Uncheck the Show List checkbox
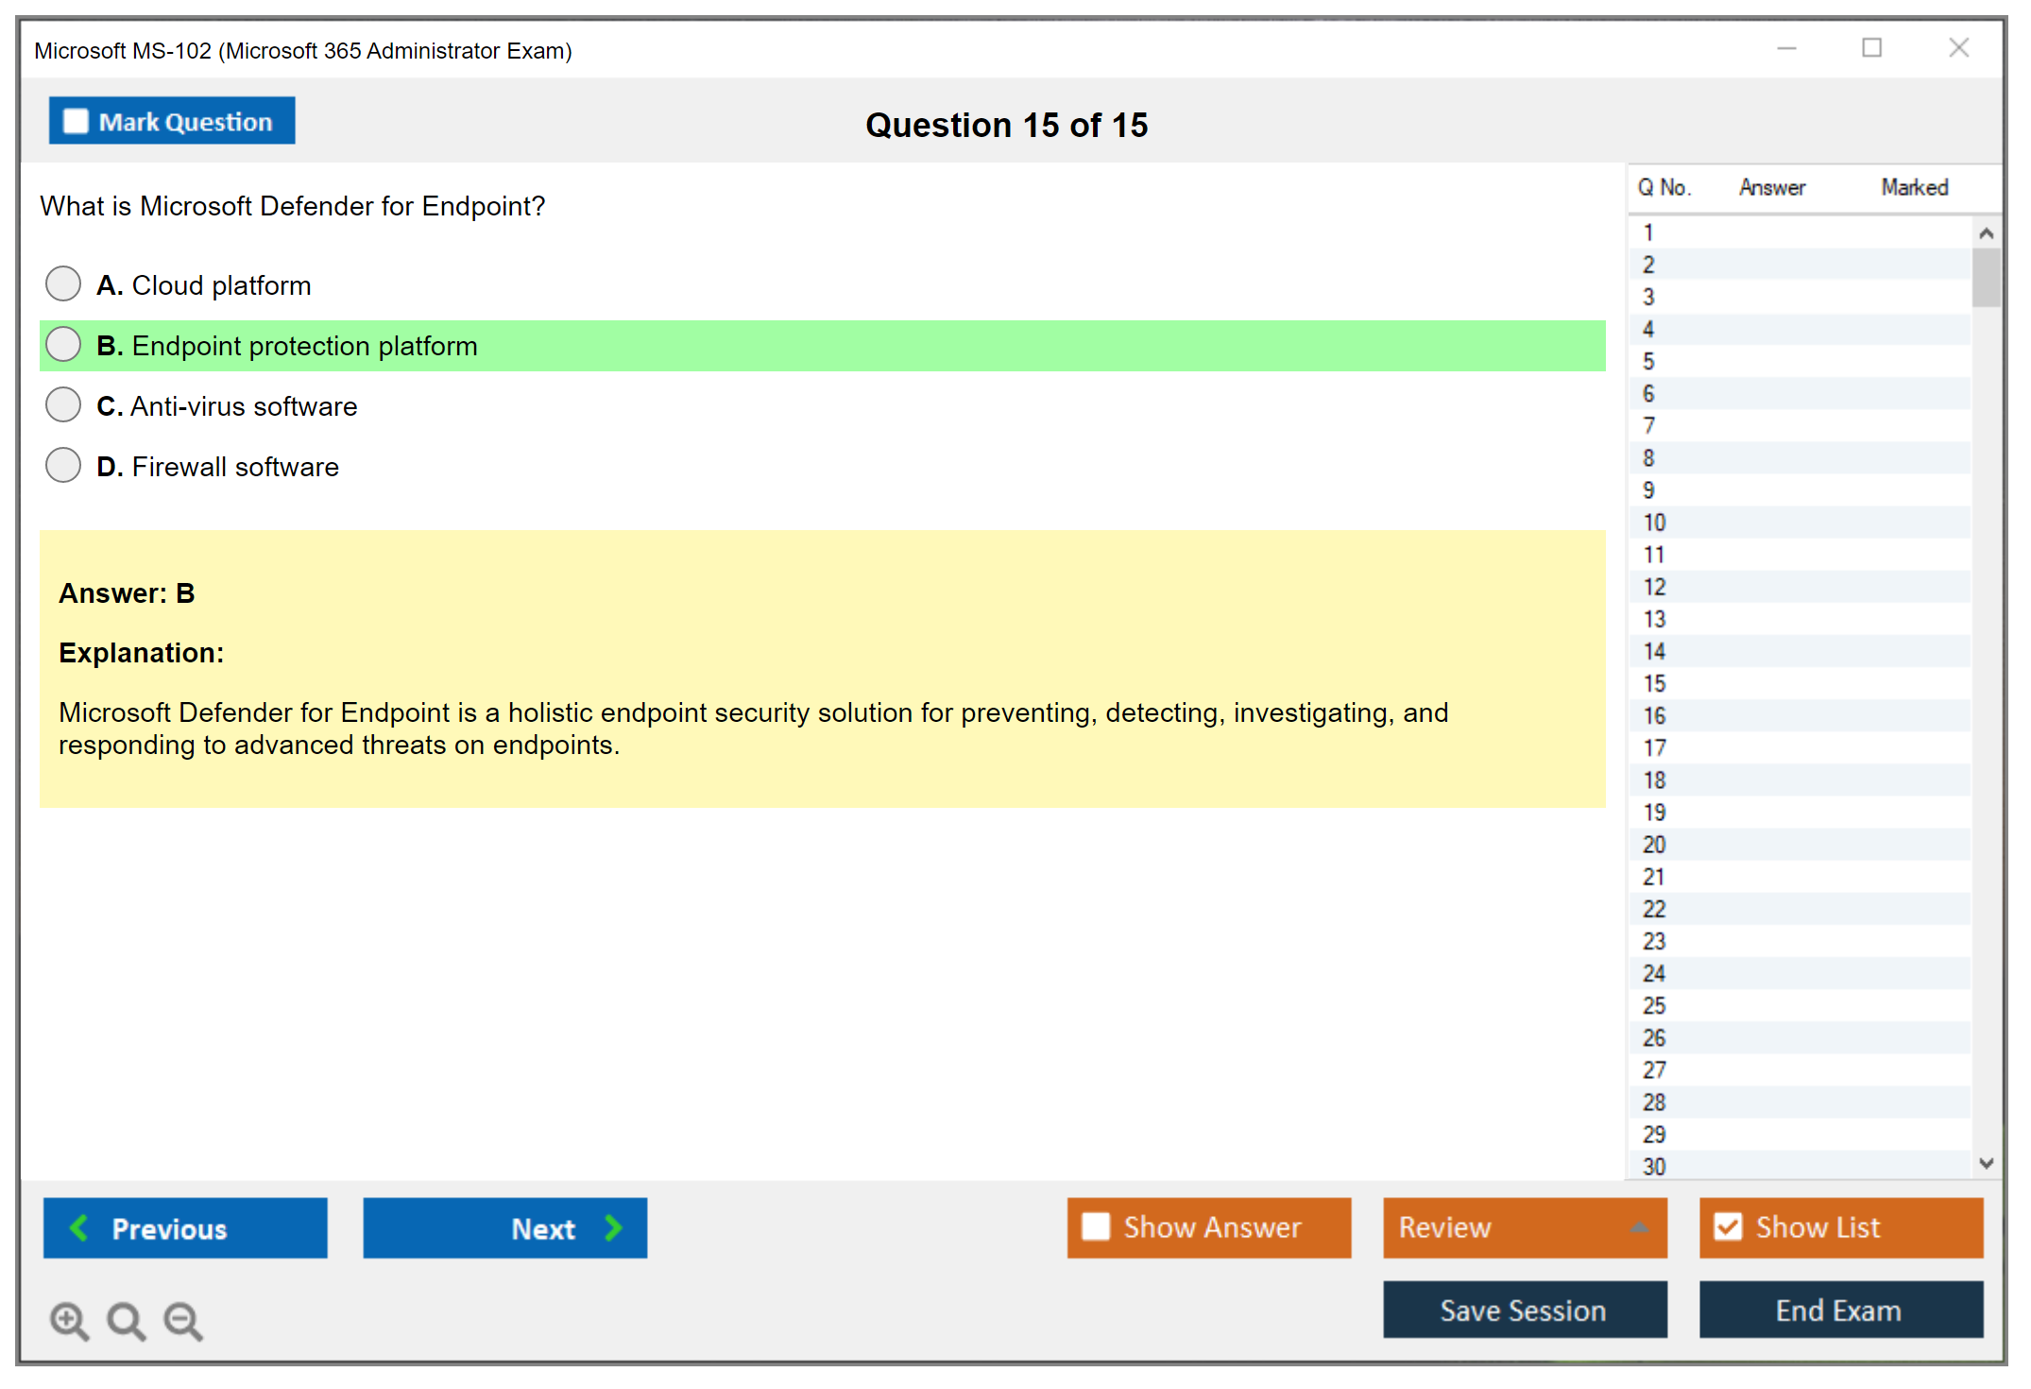 click(1728, 1226)
